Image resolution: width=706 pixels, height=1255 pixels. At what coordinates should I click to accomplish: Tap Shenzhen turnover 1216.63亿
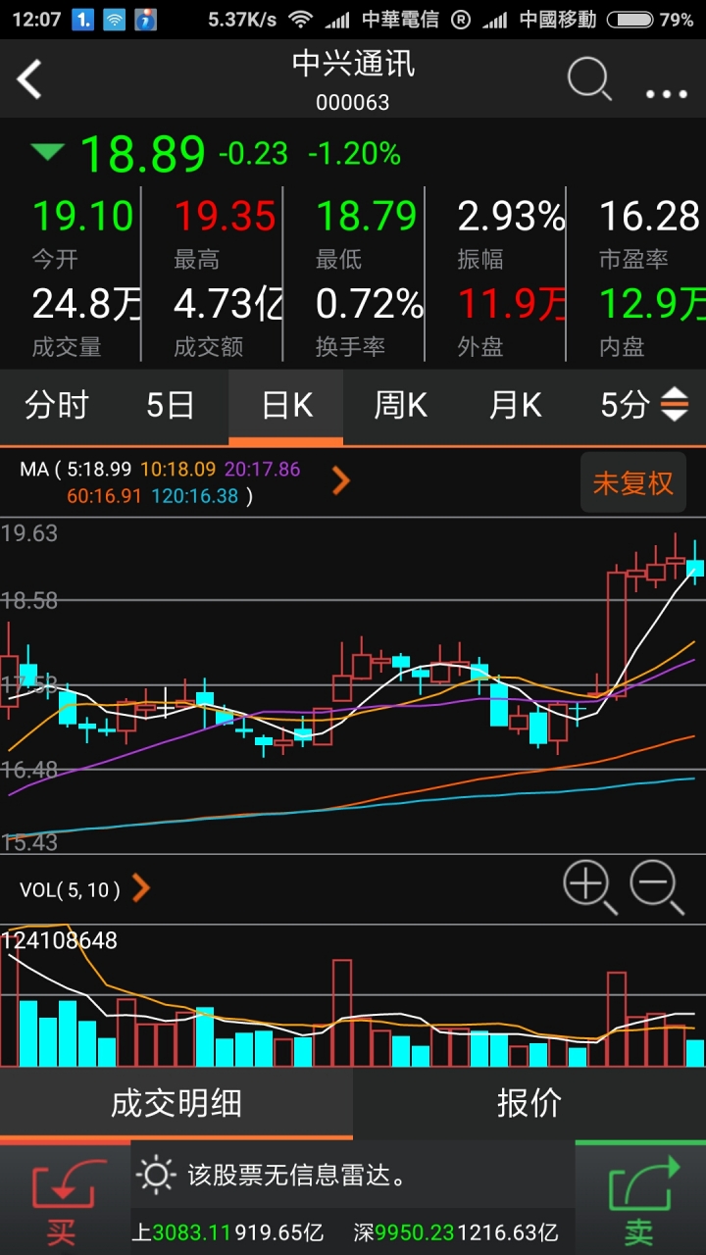tap(508, 1232)
